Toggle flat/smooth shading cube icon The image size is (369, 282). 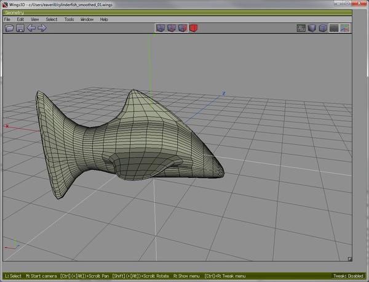(312, 28)
